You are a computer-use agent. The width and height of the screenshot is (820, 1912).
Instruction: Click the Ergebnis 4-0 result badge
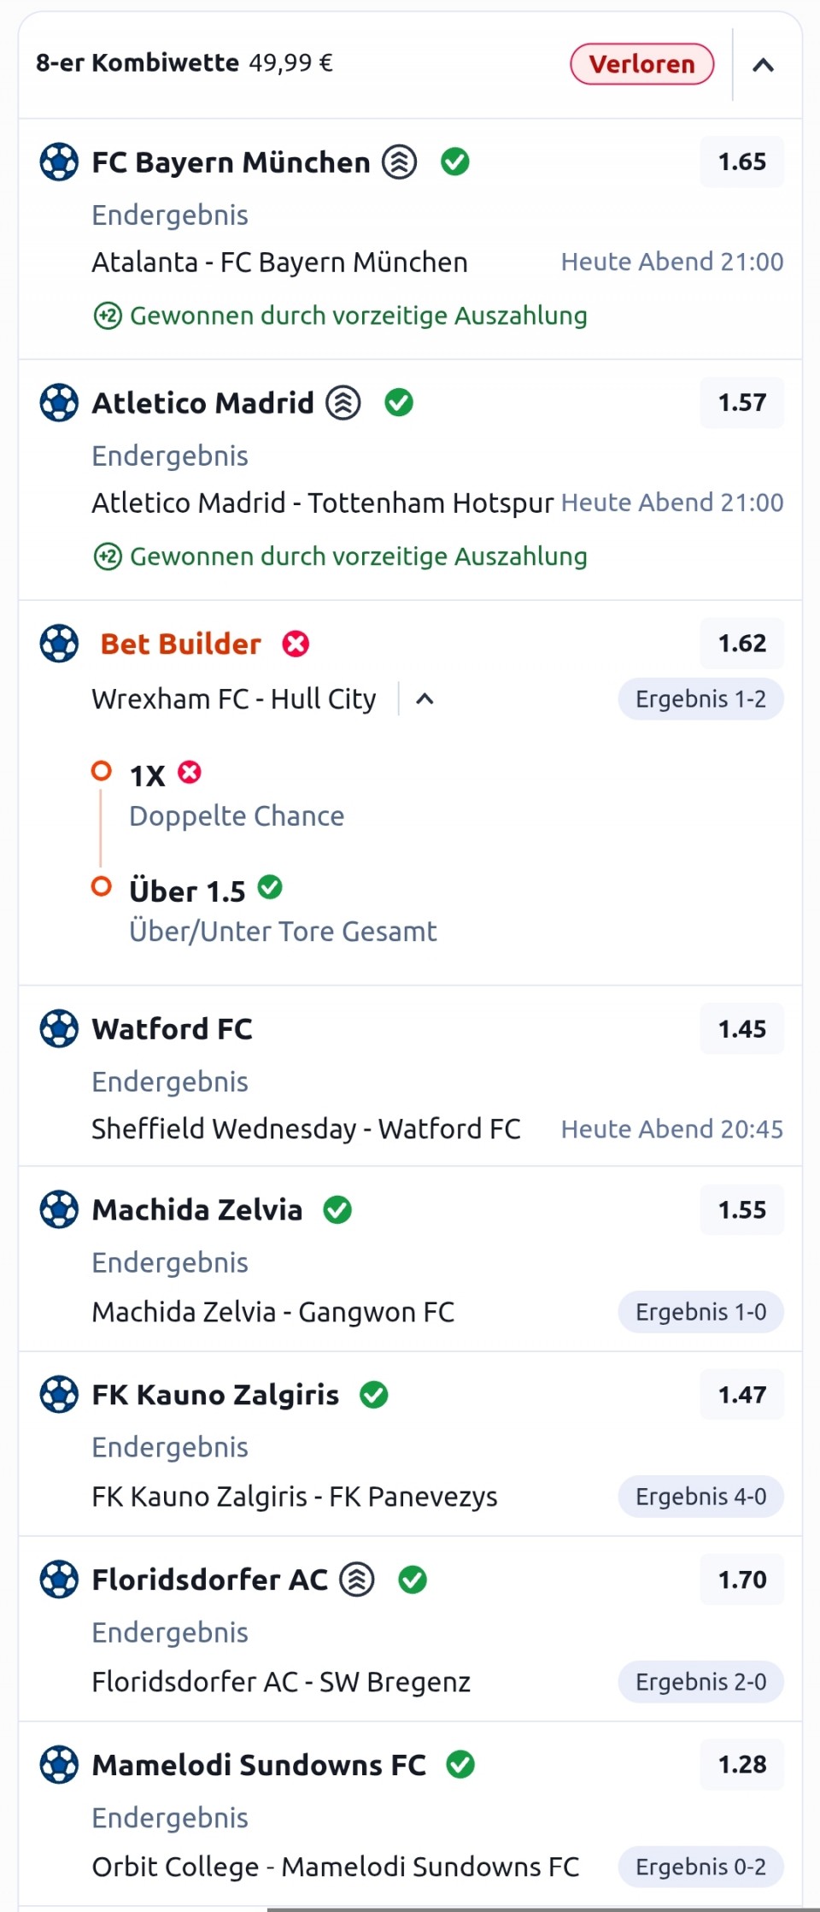700,1497
